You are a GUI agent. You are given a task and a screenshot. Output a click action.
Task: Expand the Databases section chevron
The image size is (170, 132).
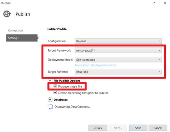50,100
